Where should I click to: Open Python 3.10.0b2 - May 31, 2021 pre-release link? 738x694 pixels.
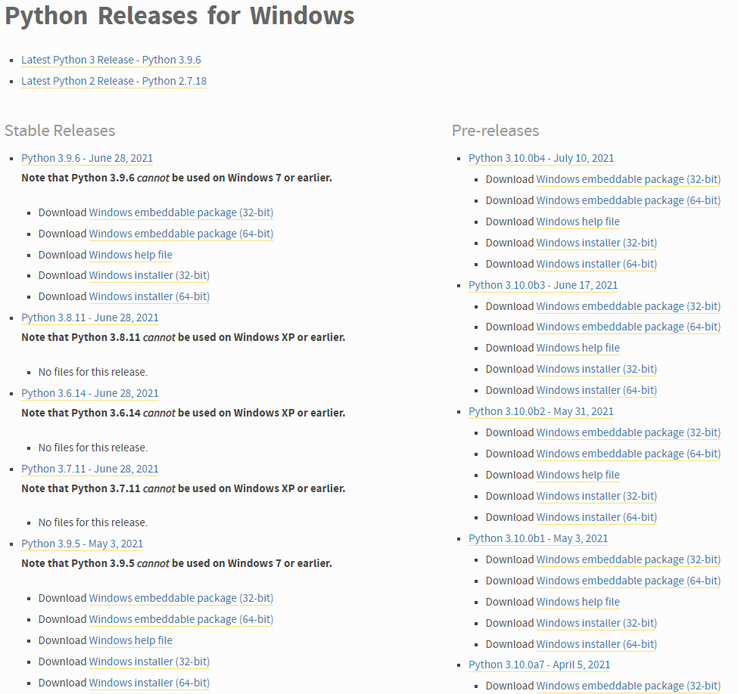coord(541,411)
